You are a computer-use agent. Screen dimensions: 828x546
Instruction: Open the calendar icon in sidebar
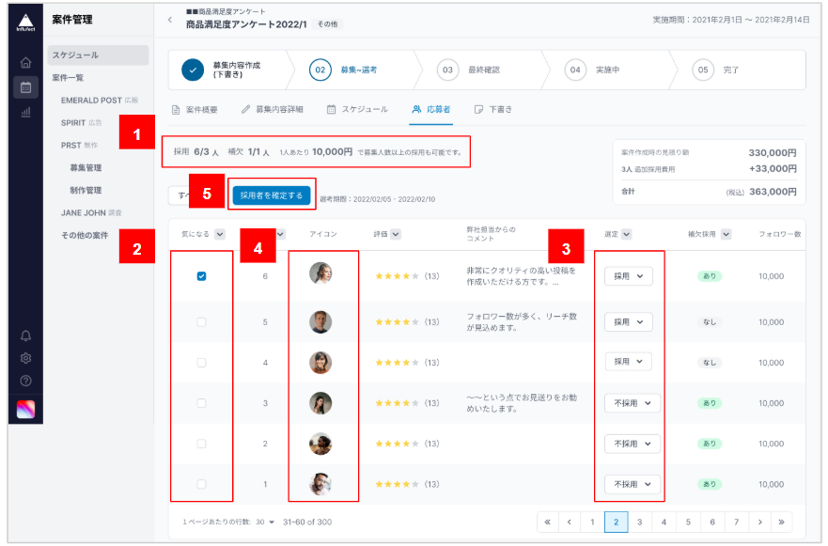[x=25, y=87]
